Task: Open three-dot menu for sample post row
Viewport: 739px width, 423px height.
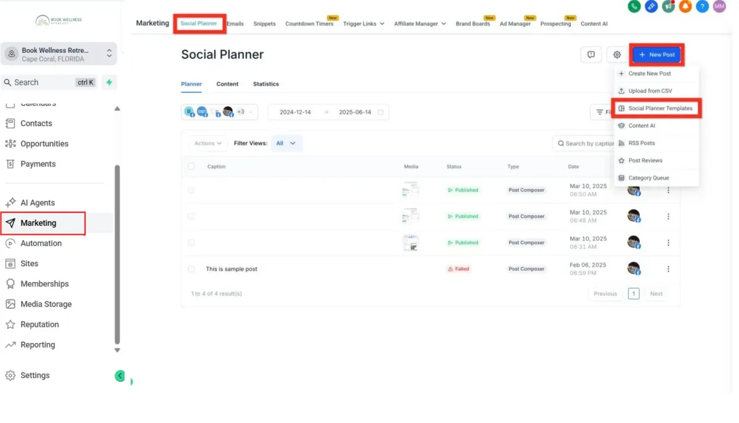Action: tap(668, 269)
